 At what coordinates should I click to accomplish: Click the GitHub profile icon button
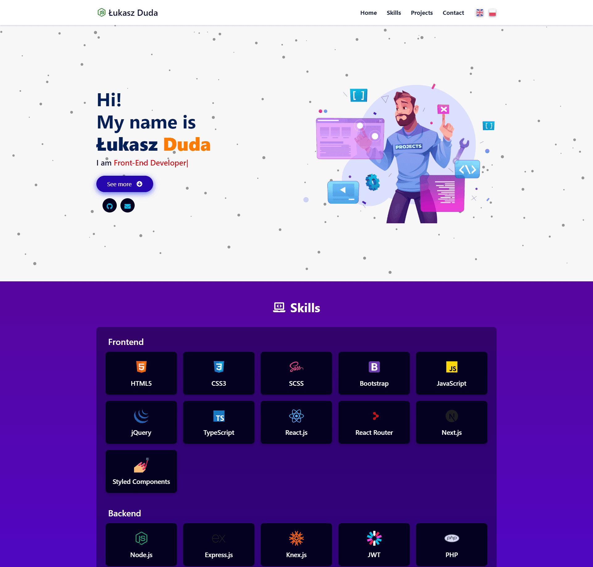(110, 205)
